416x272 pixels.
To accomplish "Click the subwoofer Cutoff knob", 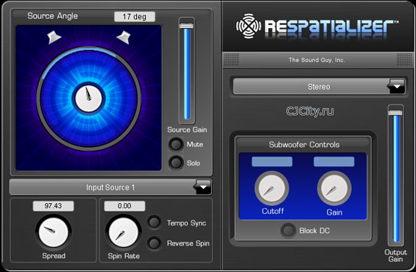I will coord(272,188).
